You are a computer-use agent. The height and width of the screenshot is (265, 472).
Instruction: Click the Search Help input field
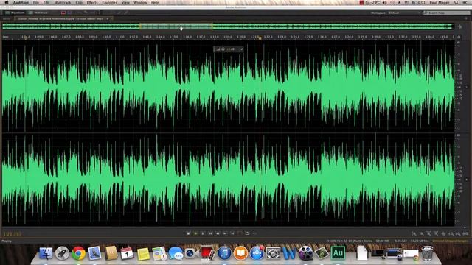click(447, 13)
